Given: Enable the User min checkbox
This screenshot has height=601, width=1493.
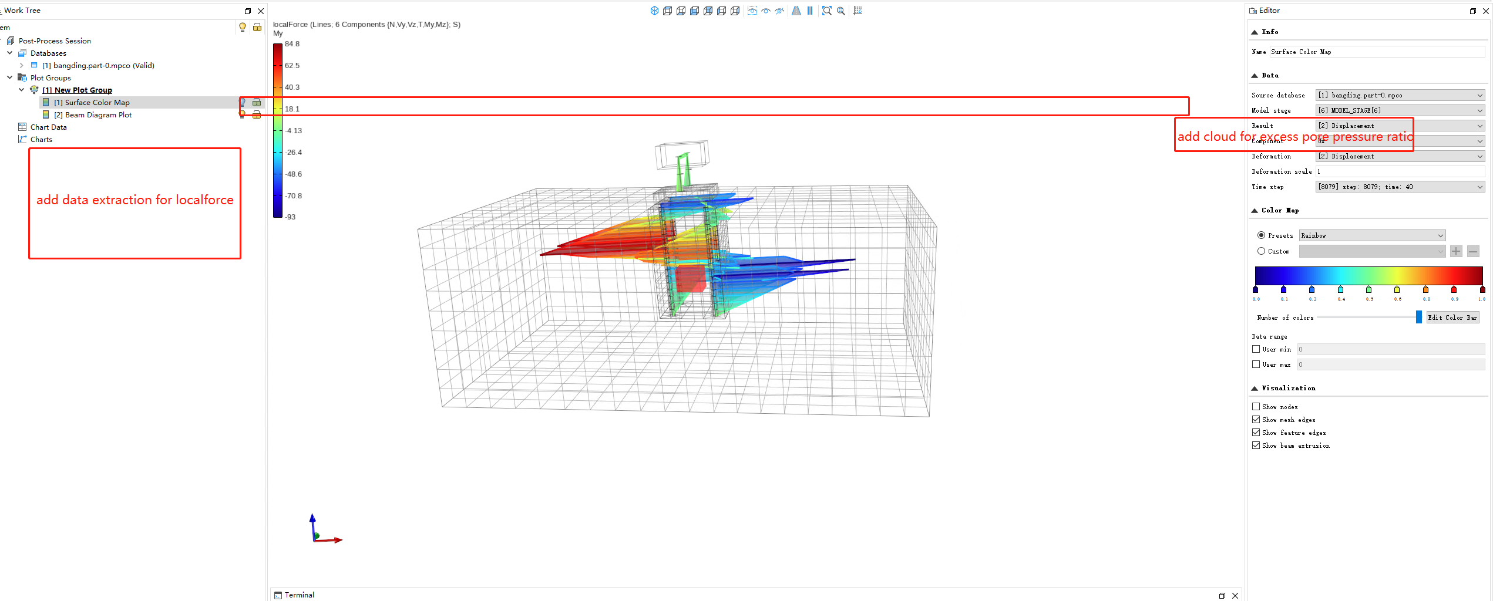Looking at the screenshot, I should point(1256,349).
